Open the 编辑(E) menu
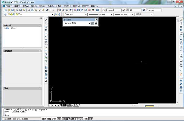Image resolution: width=184 pixels, height=121 pixels. (x=17, y=6)
